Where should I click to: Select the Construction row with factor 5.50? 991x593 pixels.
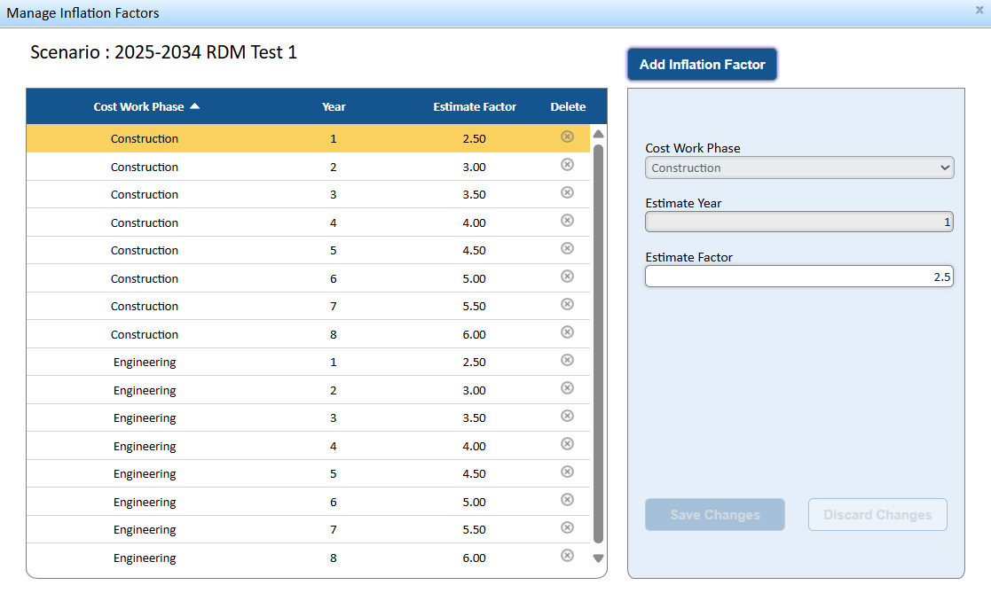[308, 307]
